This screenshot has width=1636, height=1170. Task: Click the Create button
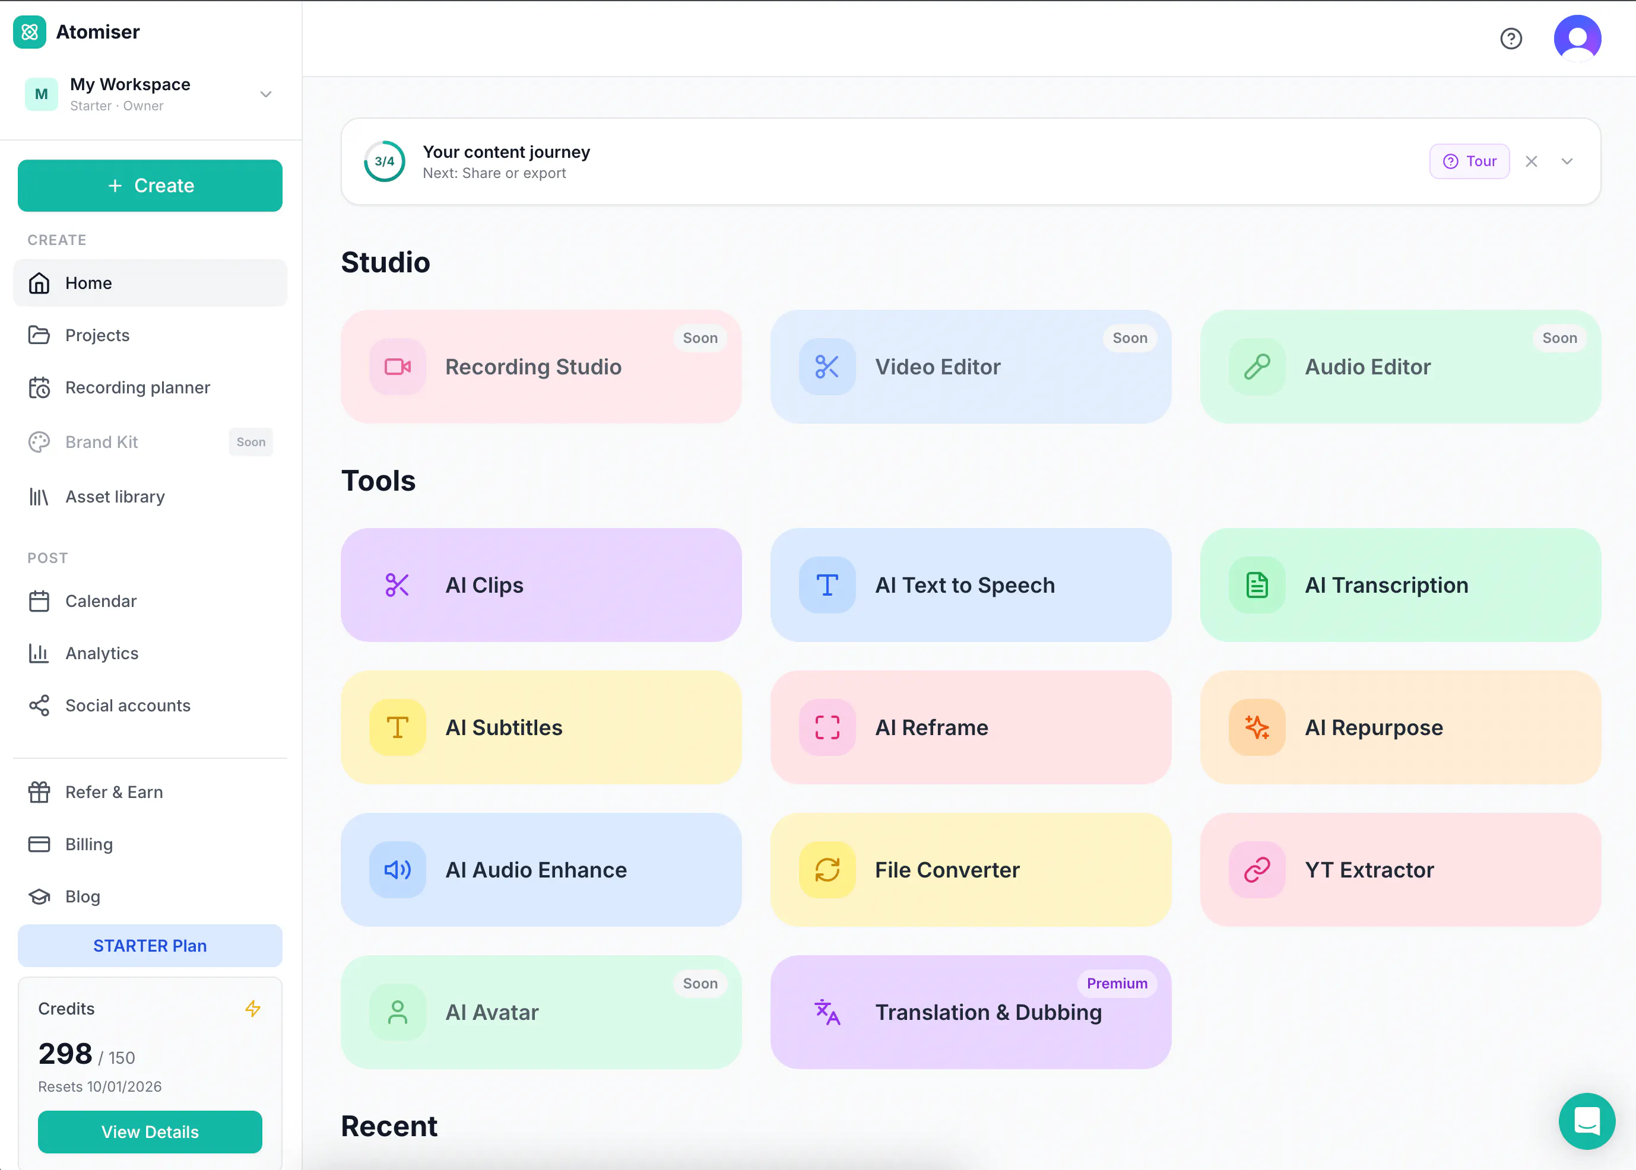[150, 186]
